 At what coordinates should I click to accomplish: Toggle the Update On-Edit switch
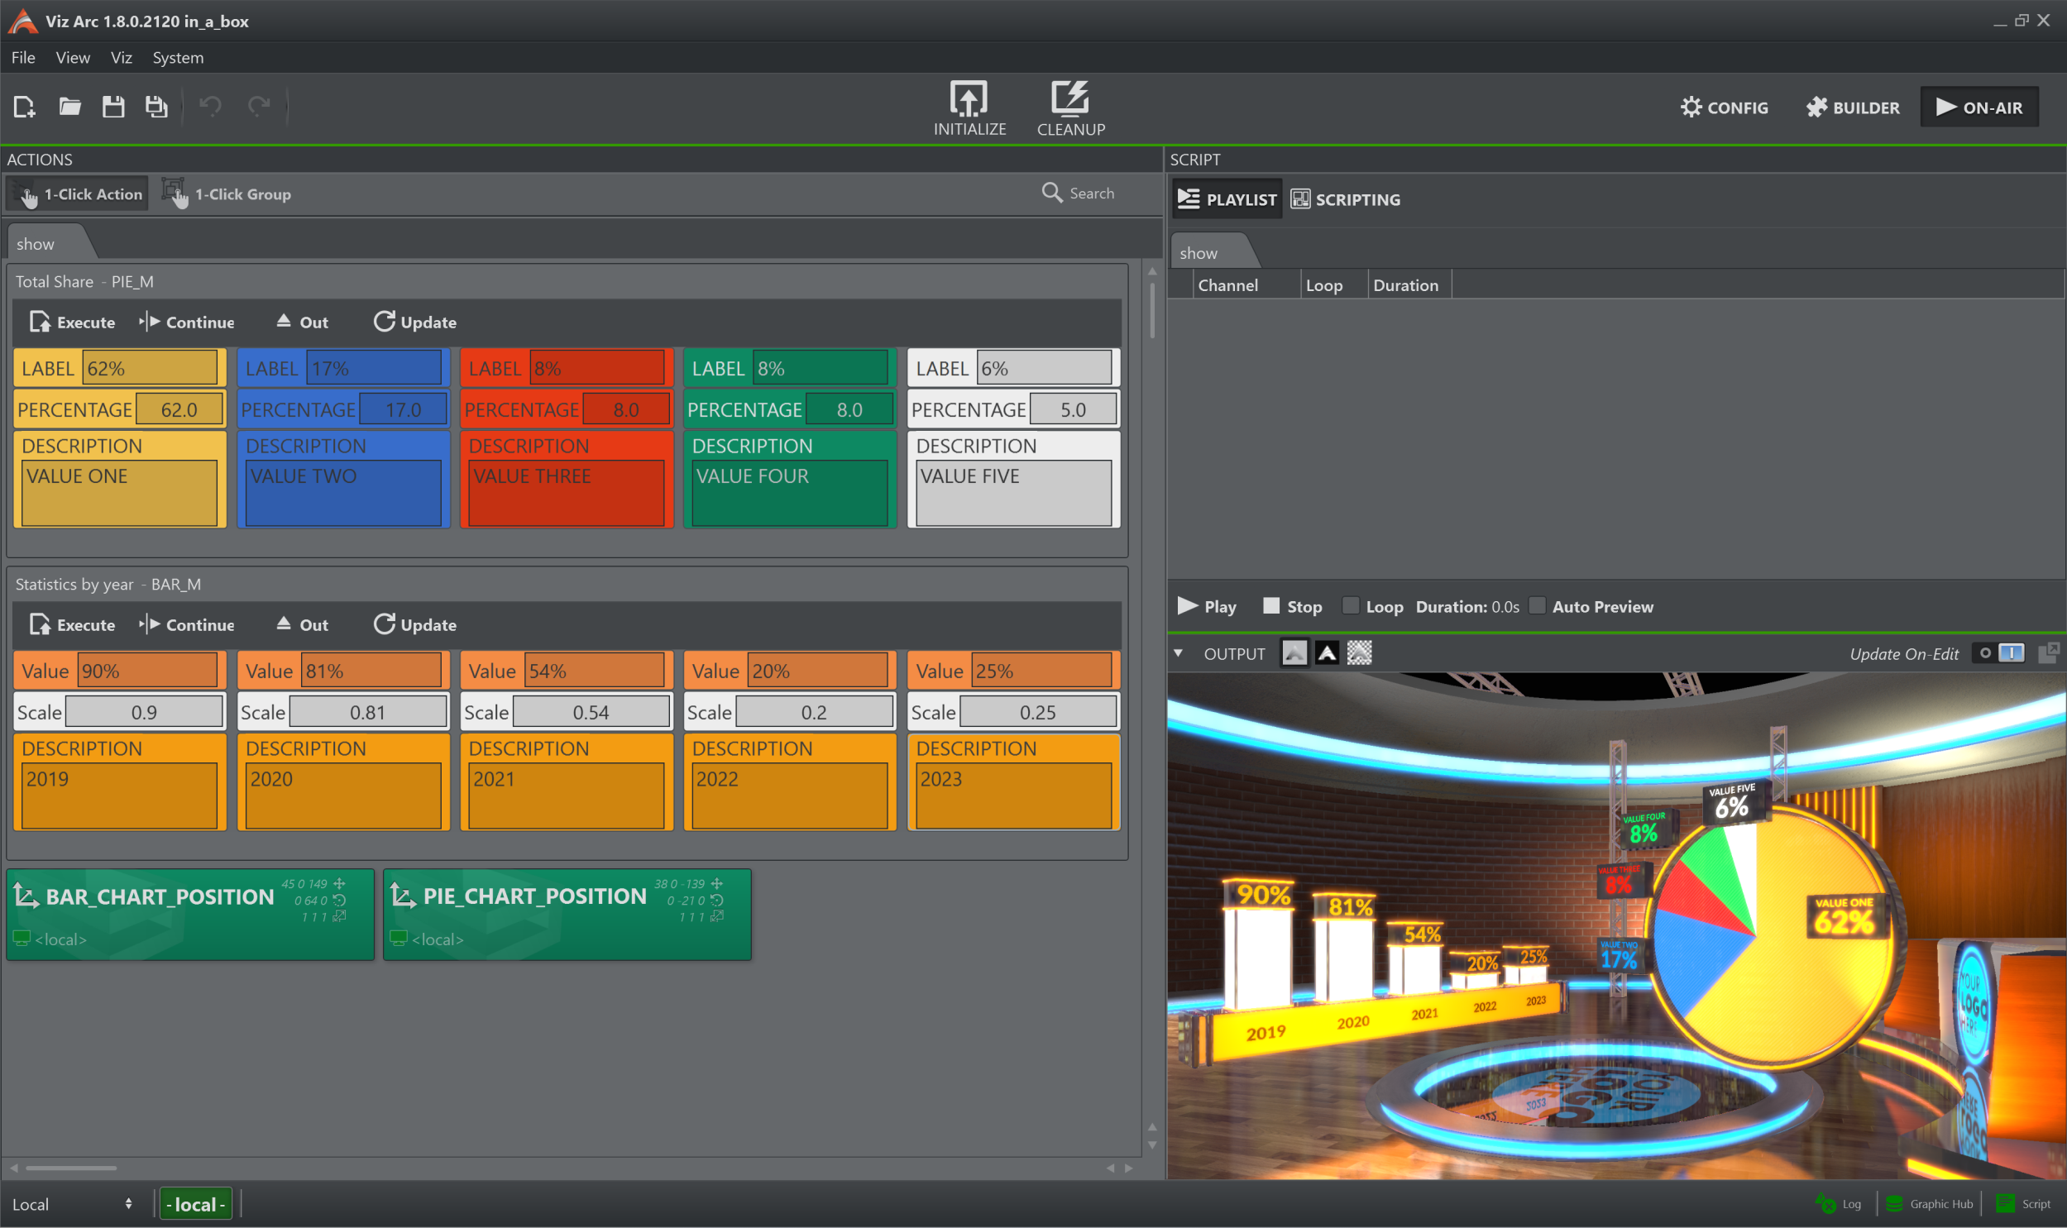[x=1998, y=654]
